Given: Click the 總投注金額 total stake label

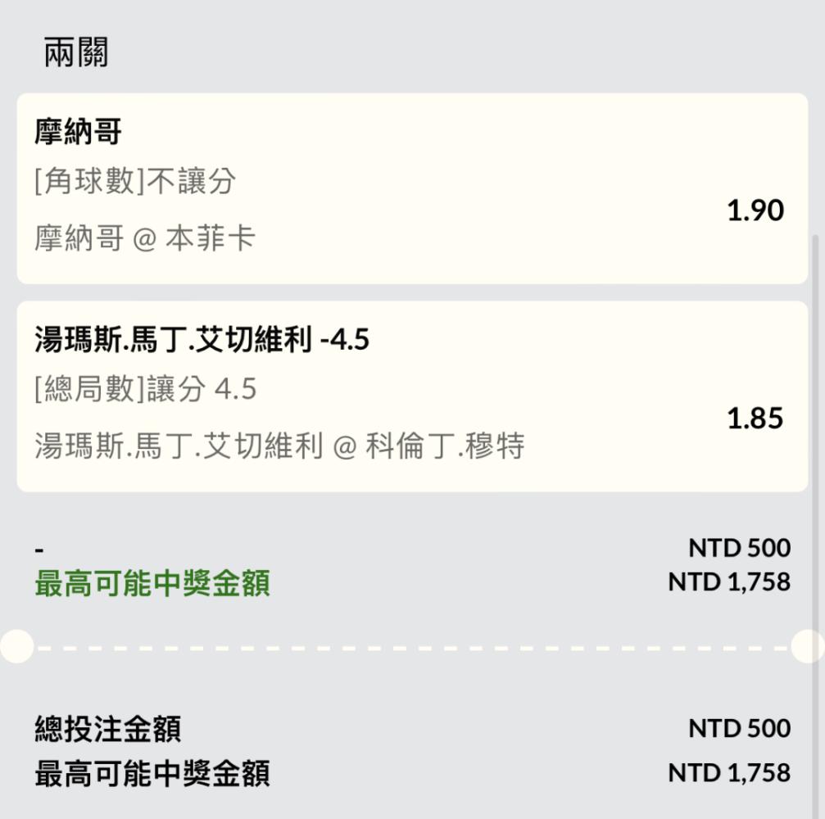Looking at the screenshot, I should [108, 729].
